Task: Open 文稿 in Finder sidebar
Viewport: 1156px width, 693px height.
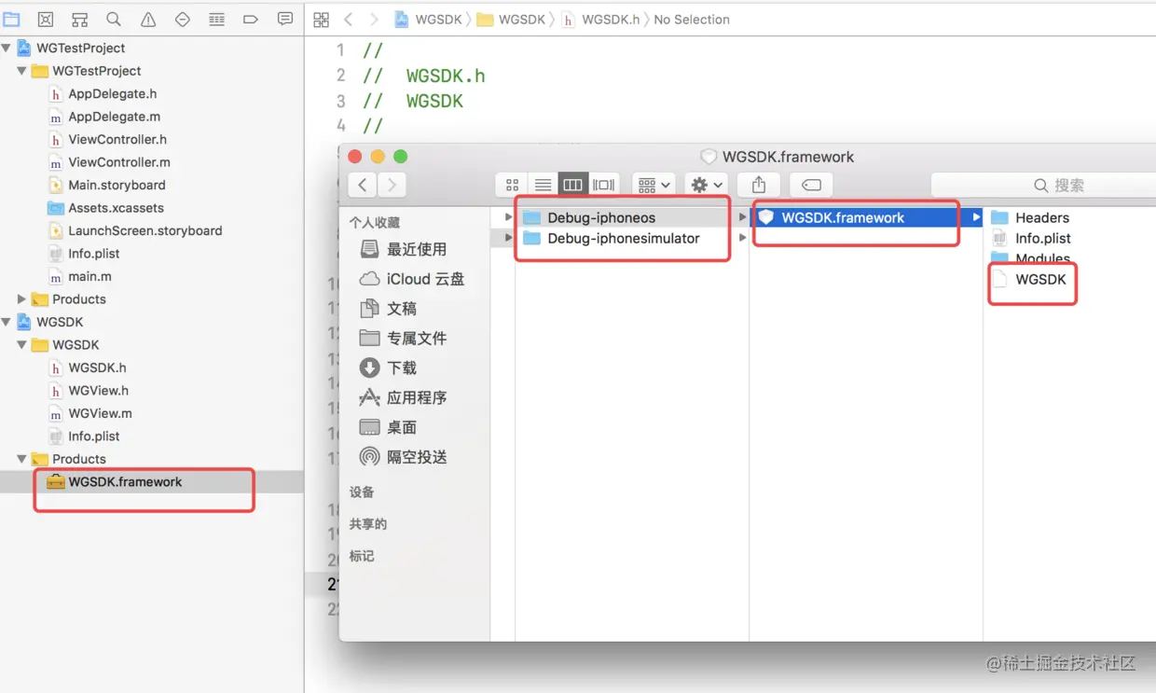Action: coord(402,309)
